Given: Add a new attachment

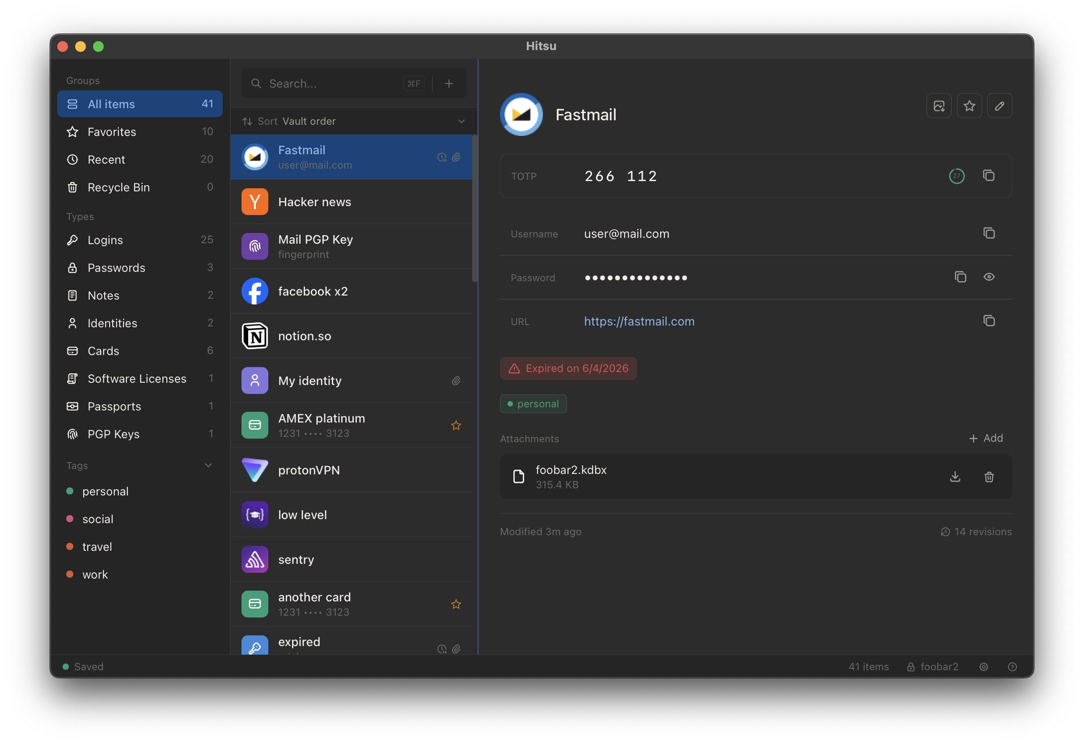Looking at the screenshot, I should click(985, 438).
